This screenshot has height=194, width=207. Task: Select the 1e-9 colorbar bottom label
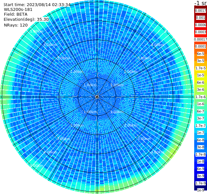point(201,190)
